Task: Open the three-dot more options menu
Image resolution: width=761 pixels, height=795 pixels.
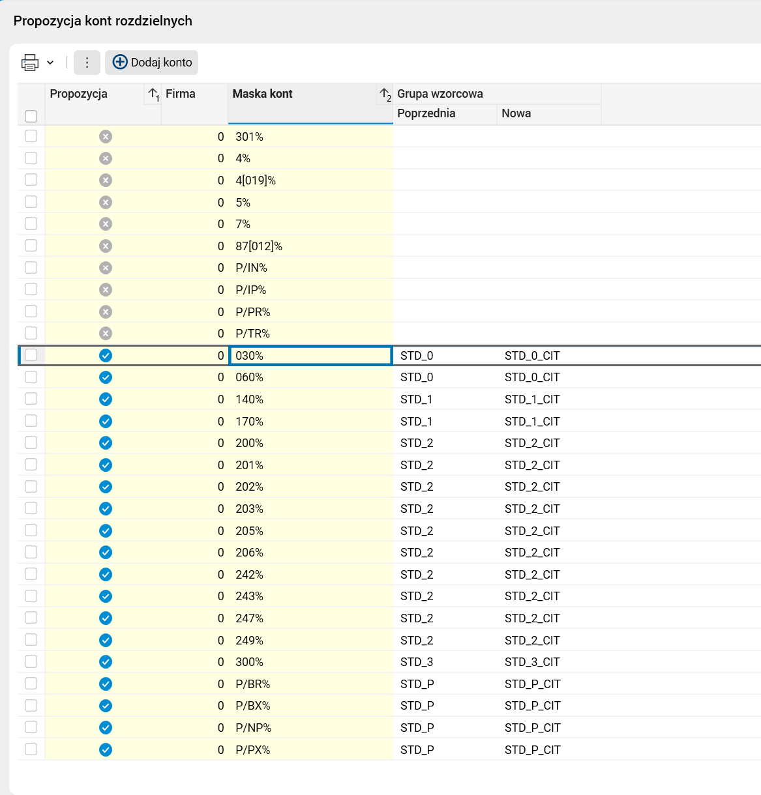Action: (x=87, y=63)
